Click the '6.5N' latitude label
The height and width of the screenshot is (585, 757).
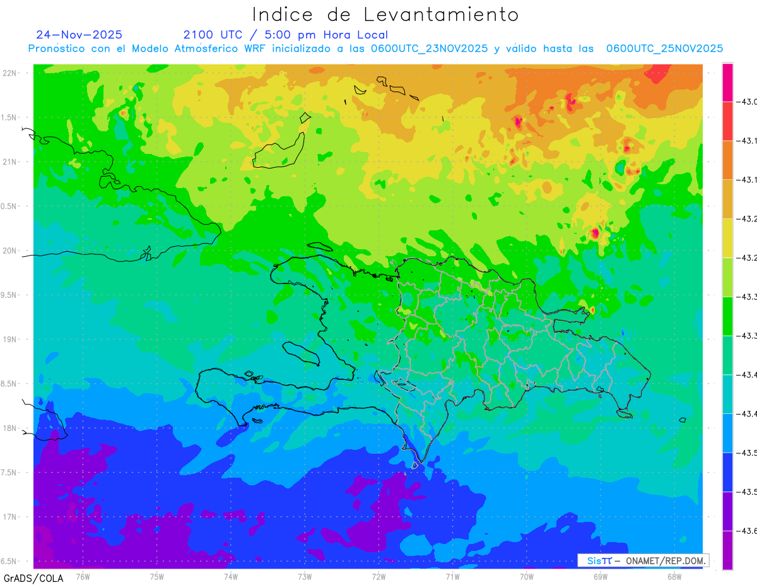(x=9, y=562)
